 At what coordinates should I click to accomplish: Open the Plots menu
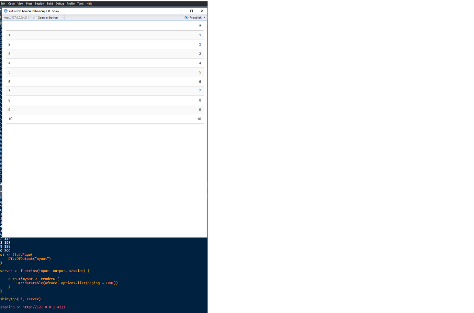coord(29,3)
